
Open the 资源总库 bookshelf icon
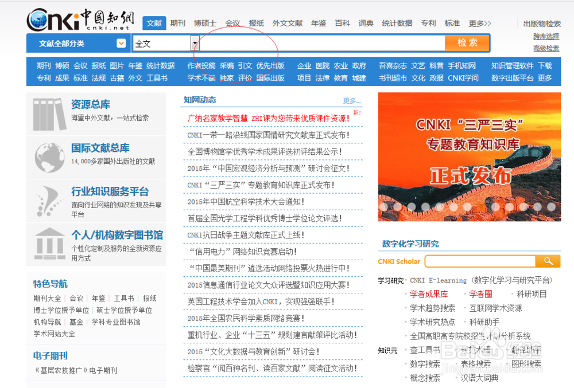point(50,114)
